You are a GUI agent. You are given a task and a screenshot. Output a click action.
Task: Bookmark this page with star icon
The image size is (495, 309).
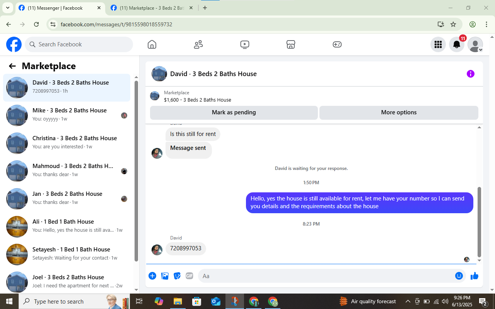(x=453, y=24)
